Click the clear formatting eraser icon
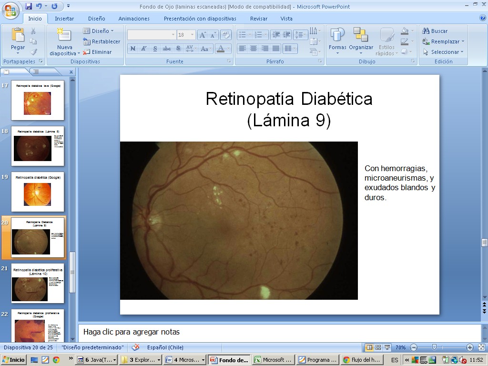The height and width of the screenshot is (366, 488). [x=226, y=35]
